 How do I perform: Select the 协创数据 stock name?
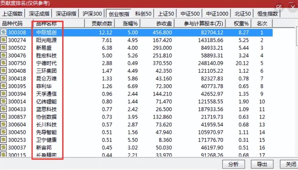pos(46,117)
